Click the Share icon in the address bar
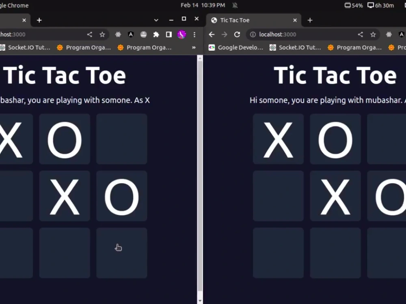This screenshot has width=406, height=304. point(89,34)
